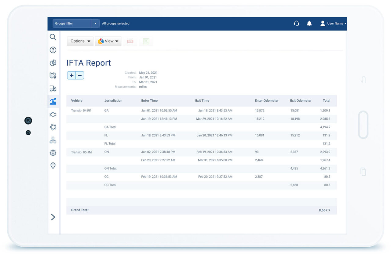
Task: Open the vehicles truck icon
Action: (53, 88)
